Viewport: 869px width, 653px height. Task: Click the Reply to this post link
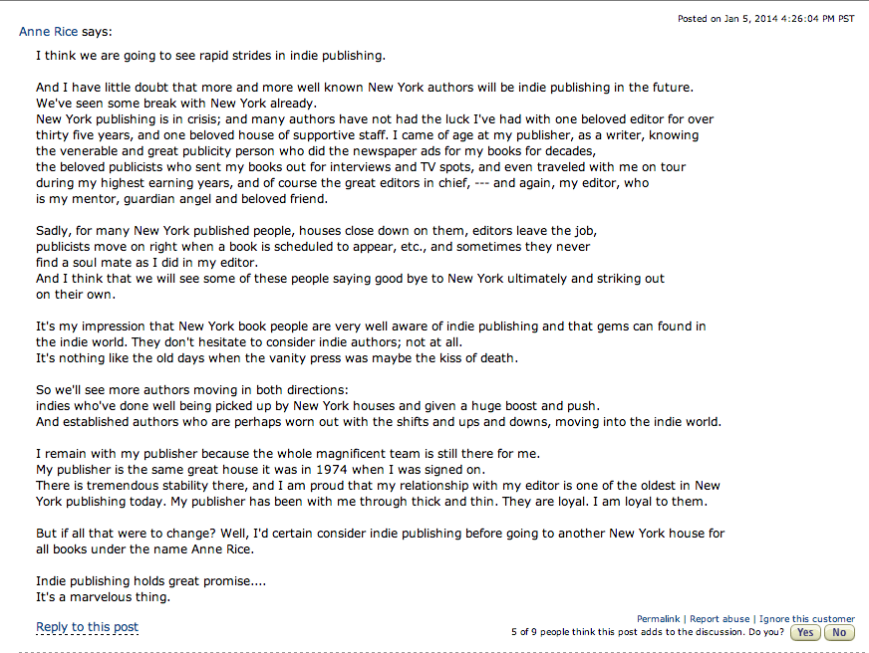(87, 627)
